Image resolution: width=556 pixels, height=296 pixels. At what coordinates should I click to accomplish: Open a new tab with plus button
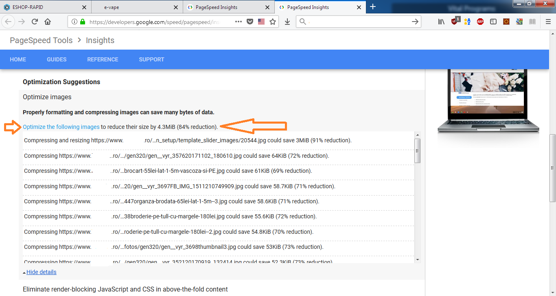coord(373,7)
